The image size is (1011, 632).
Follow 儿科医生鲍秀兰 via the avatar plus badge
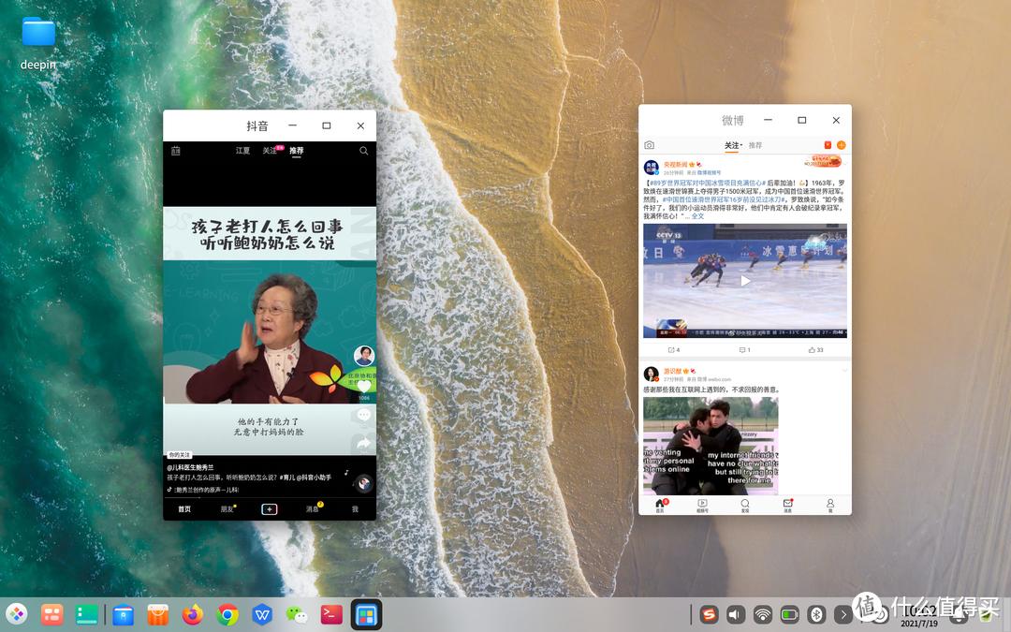tap(363, 365)
